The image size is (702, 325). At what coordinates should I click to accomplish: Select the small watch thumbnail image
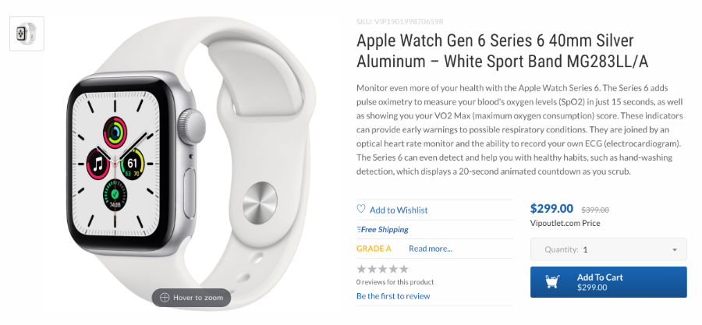[x=27, y=34]
